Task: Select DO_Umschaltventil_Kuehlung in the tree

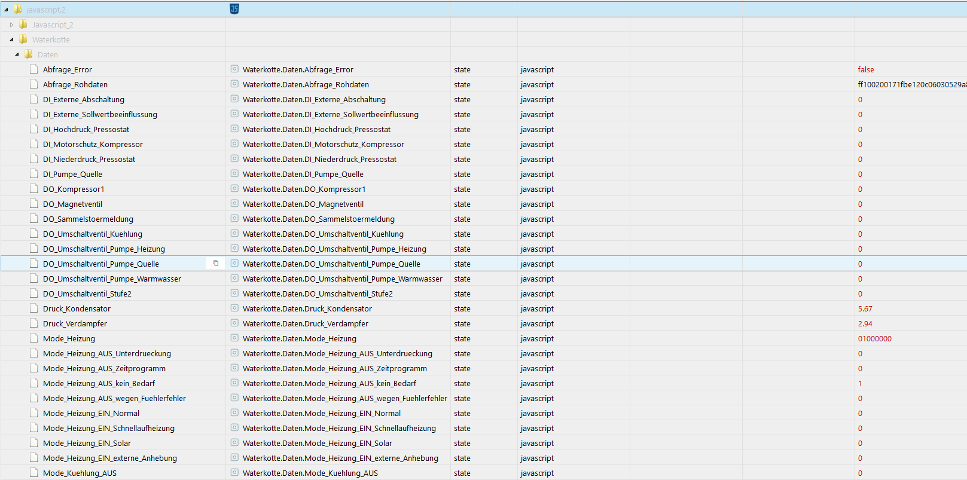Action: point(93,234)
